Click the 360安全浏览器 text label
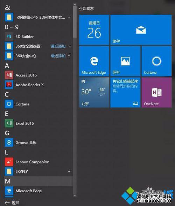This screenshot has width=175, height=206. click(28, 46)
